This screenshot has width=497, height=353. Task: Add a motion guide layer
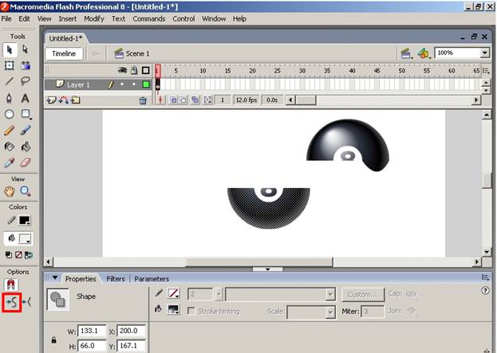(x=64, y=100)
